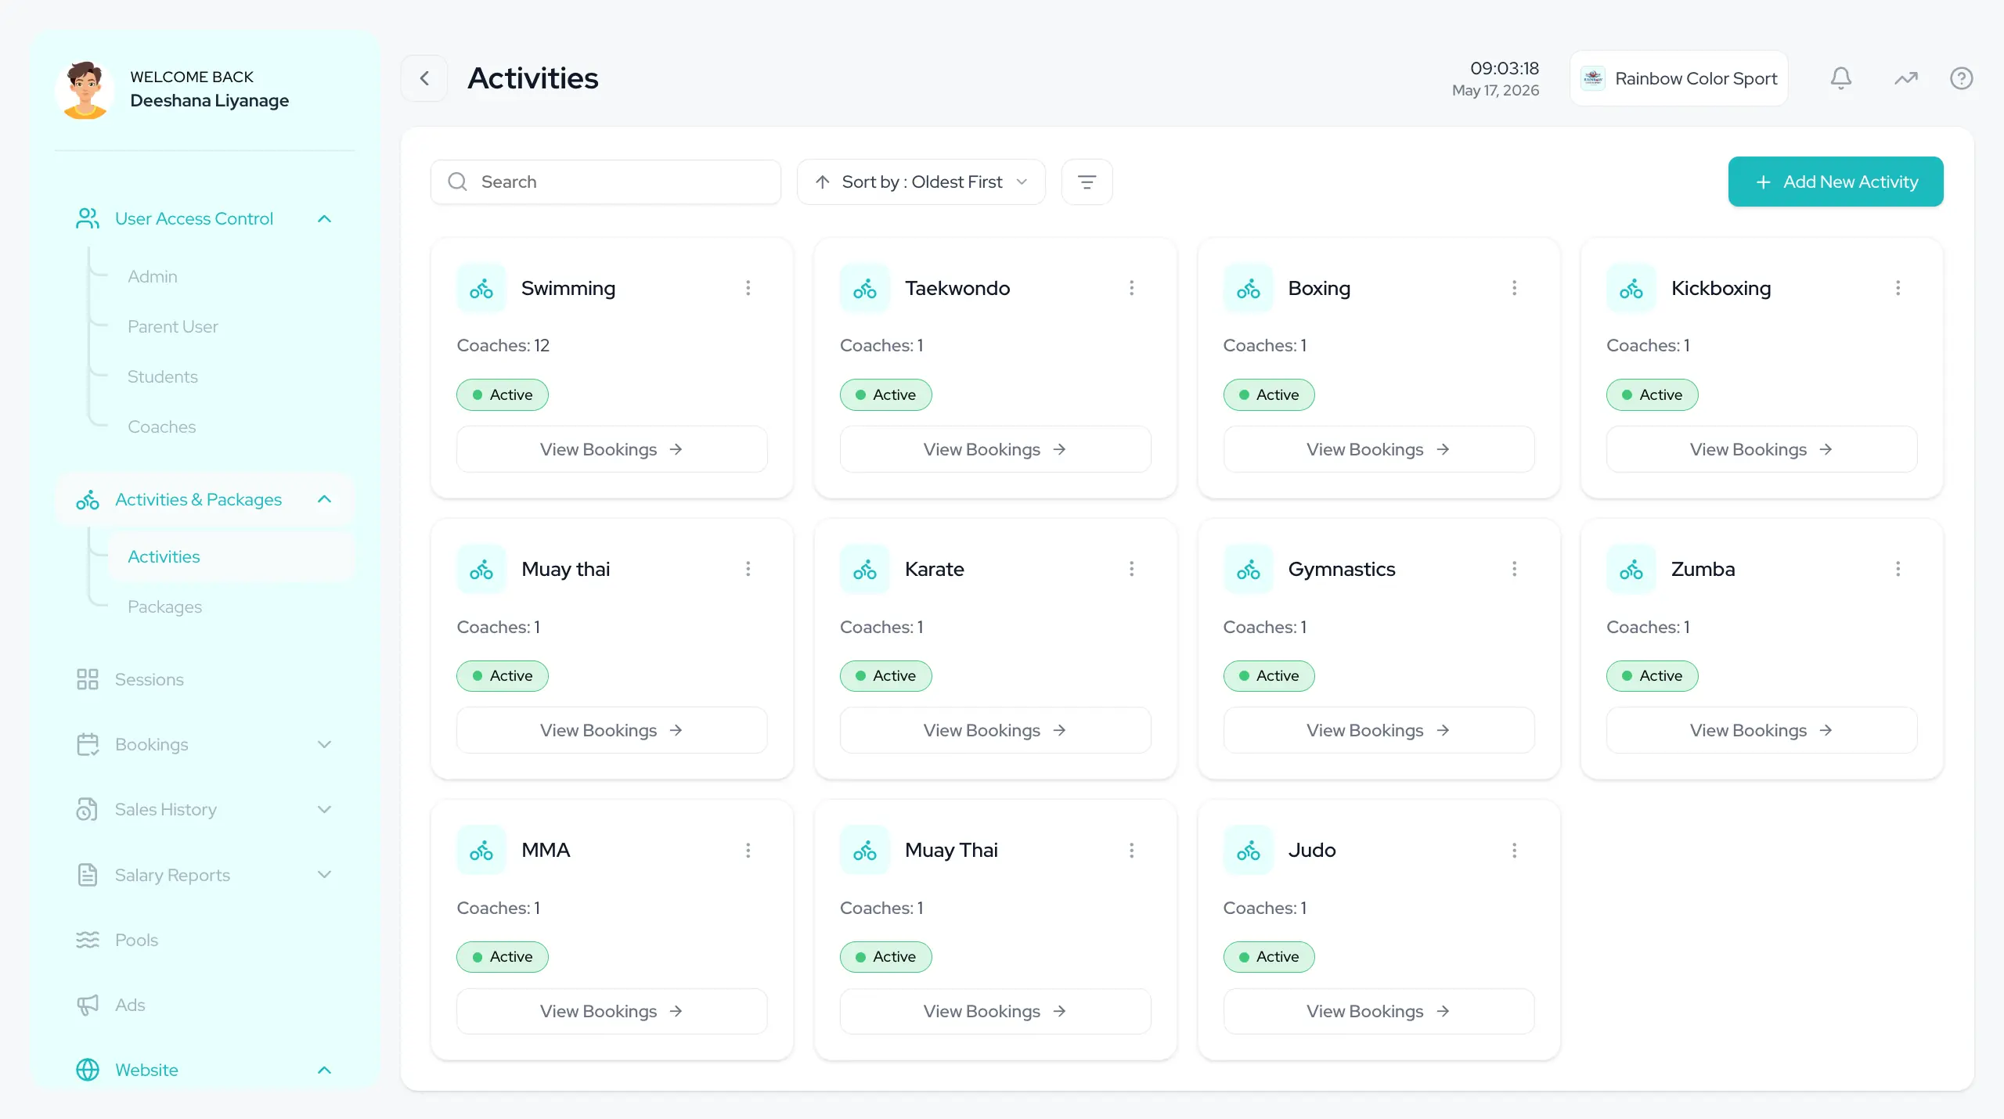Click the Active status badge on Swimming
This screenshot has height=1119, width=2004.
503,395
